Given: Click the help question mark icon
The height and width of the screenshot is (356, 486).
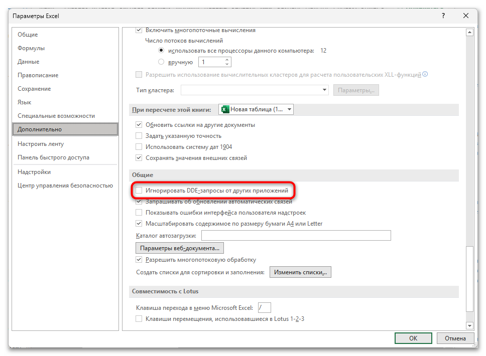Looking at the screenshot, I should 443,16.
